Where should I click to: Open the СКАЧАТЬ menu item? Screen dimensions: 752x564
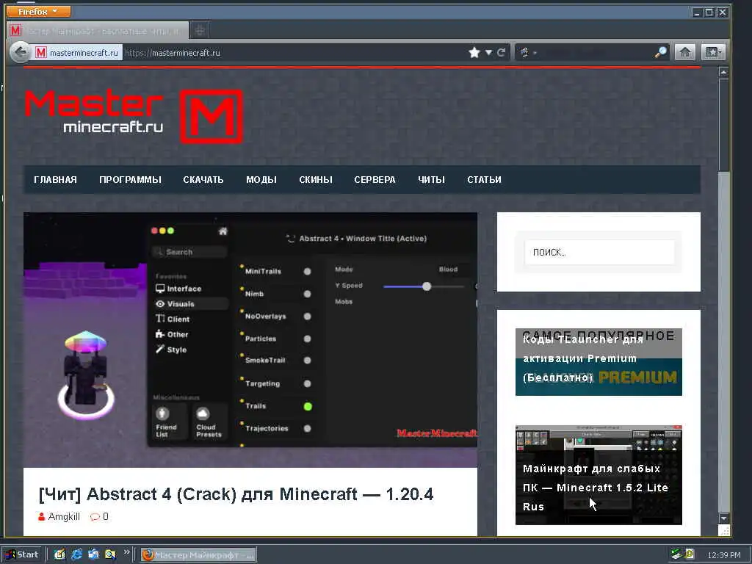203,180
